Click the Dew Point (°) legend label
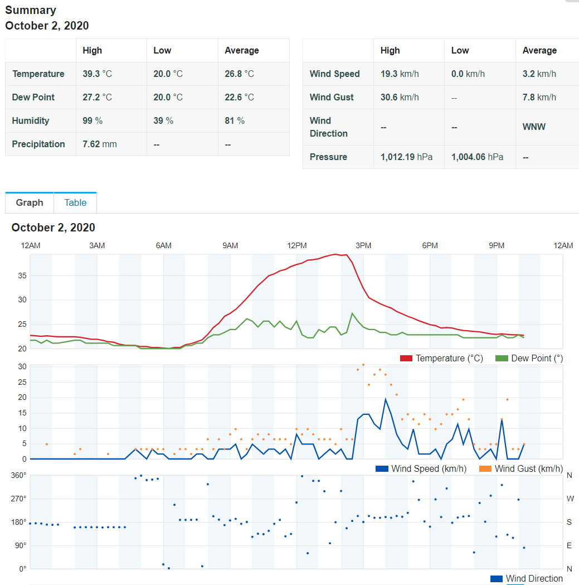Image resolution: width=579 pixels, height=585 pixels. click(537, 359)
